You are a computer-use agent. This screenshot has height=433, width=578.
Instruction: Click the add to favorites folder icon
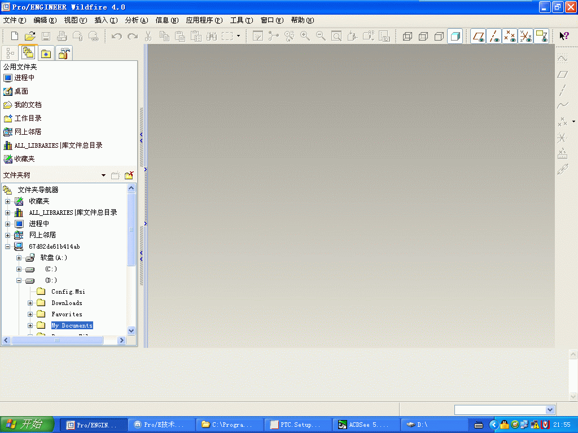129,175
